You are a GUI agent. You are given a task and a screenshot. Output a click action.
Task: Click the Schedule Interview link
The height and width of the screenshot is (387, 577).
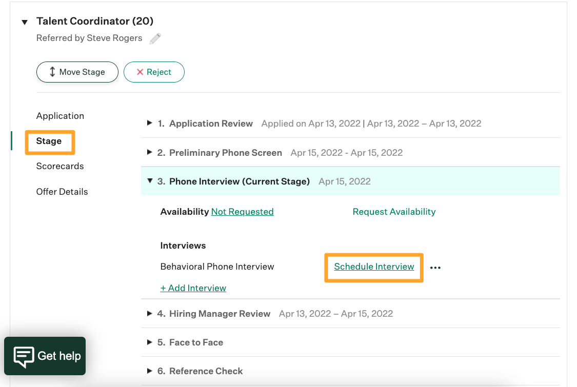tap(374, 267)
